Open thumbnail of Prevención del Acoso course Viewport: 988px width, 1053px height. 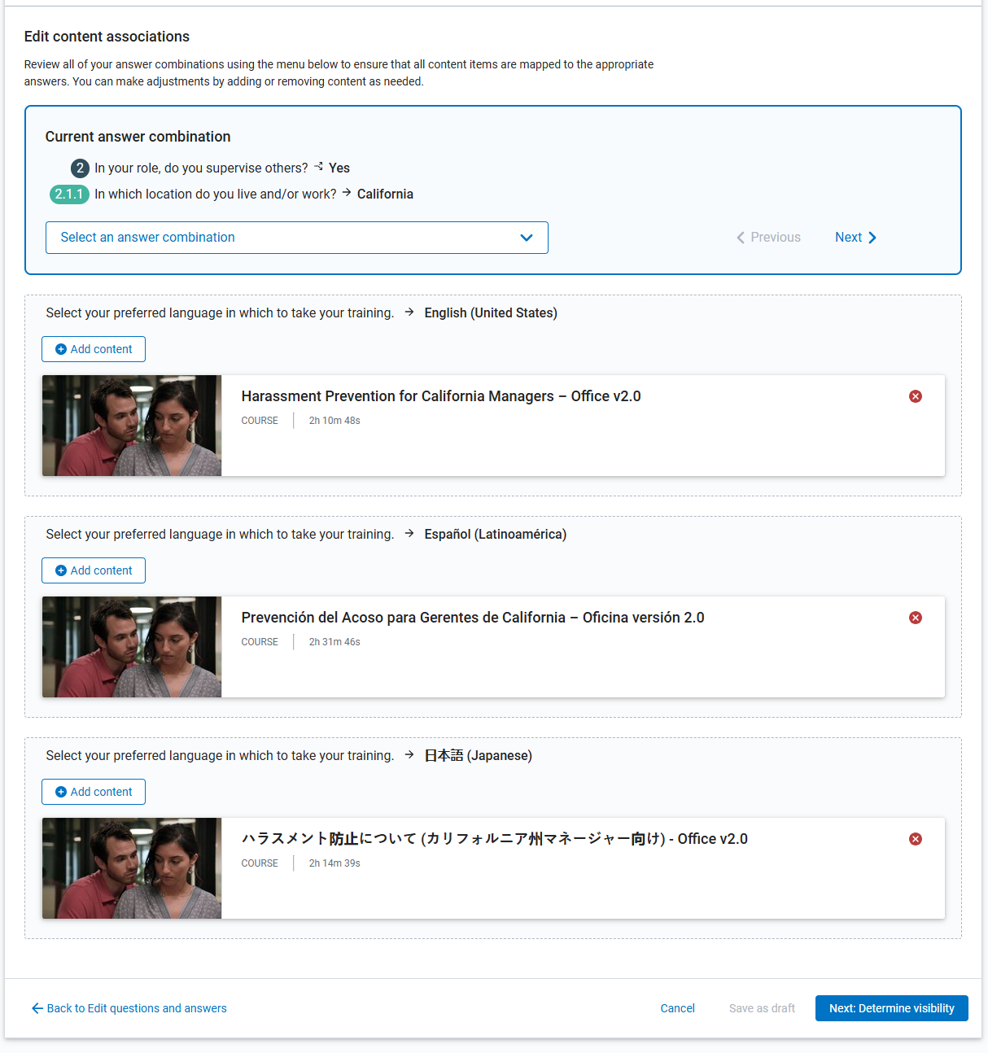[132, 647]
